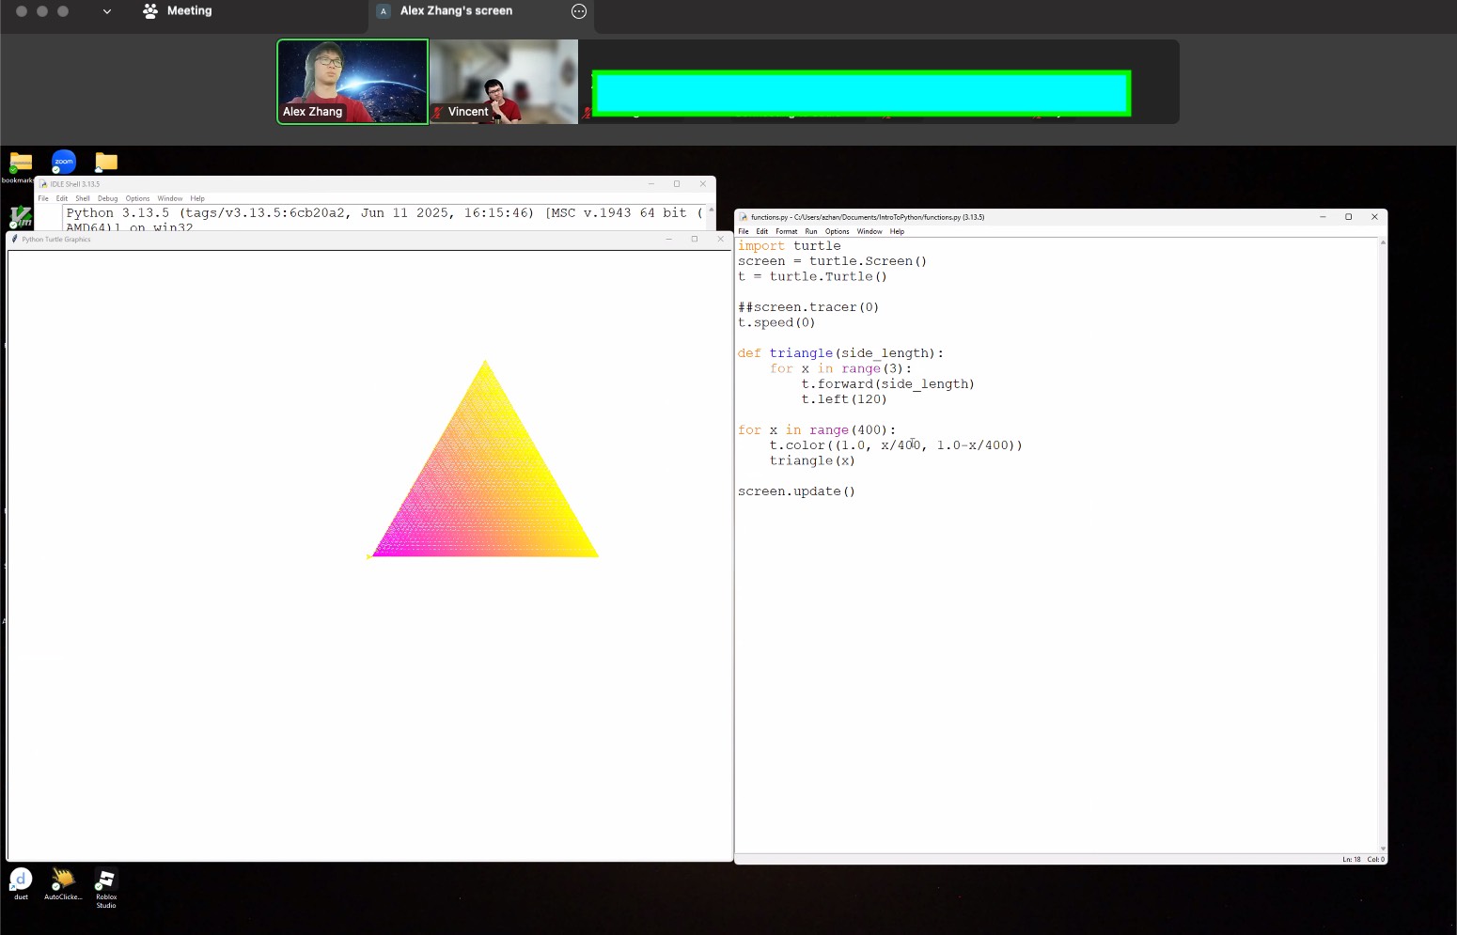
Task: Open the Help menu in functions.py editor
Action: [898, 231]
